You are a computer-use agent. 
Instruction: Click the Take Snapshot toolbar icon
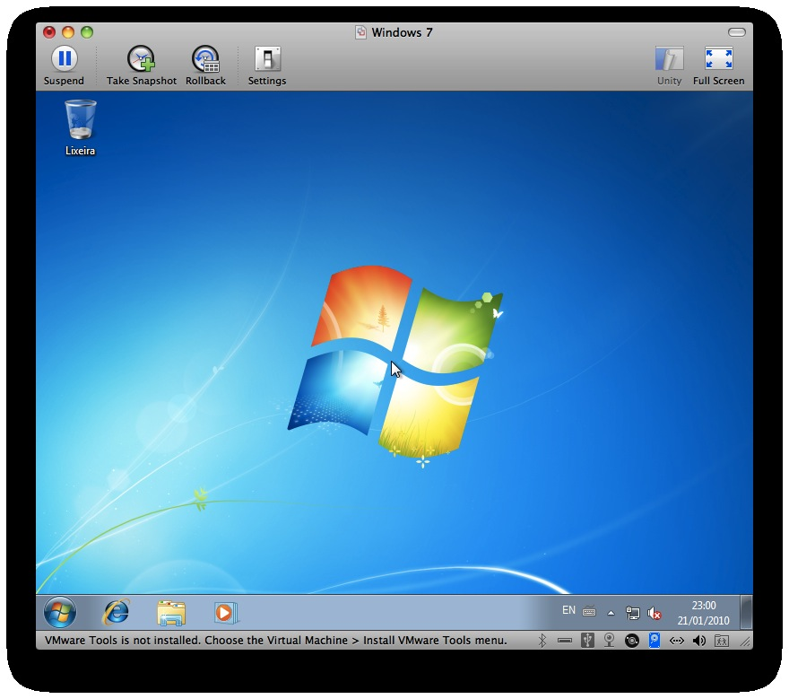pyautogui.click(x=142, y=59)
